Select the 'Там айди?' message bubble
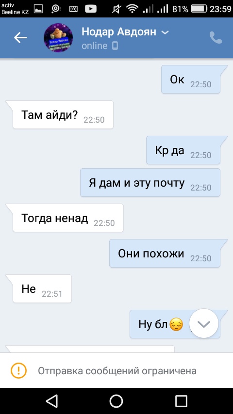 click(x=63, y=114)
